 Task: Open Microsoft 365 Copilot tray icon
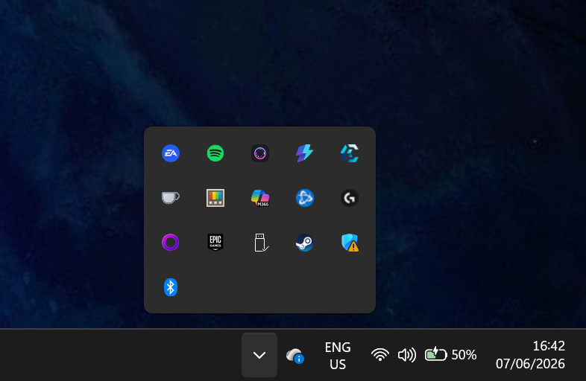(260, 198)
